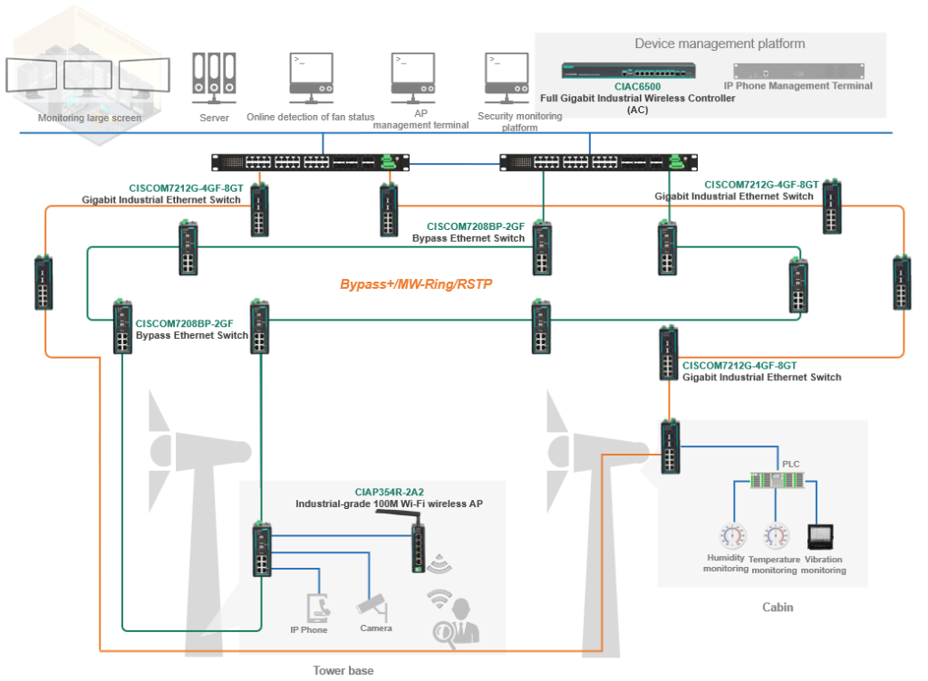Select switch right of top-center CISCOM7208BP-2GF label
The height and width of the screenshot is (681, 928).
click(x=542, y=248)
